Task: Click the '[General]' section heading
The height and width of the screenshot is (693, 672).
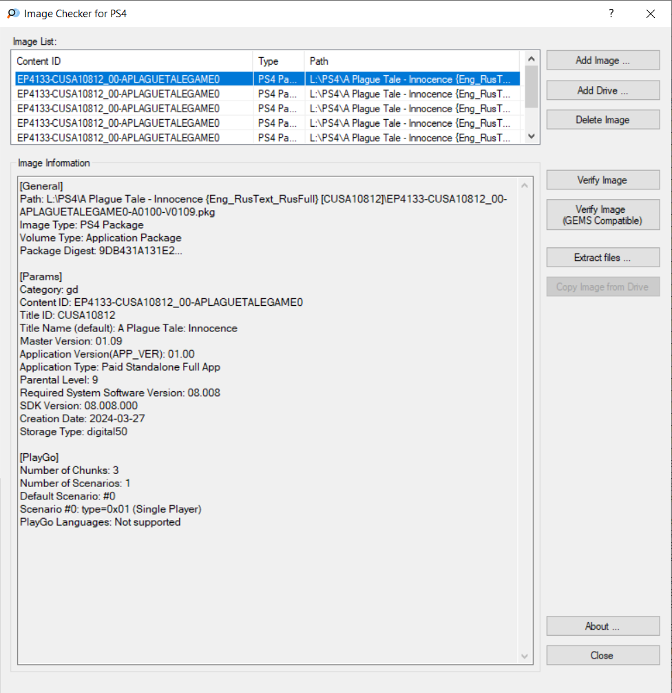Action: pyautogui.click(x=41, y=186)
